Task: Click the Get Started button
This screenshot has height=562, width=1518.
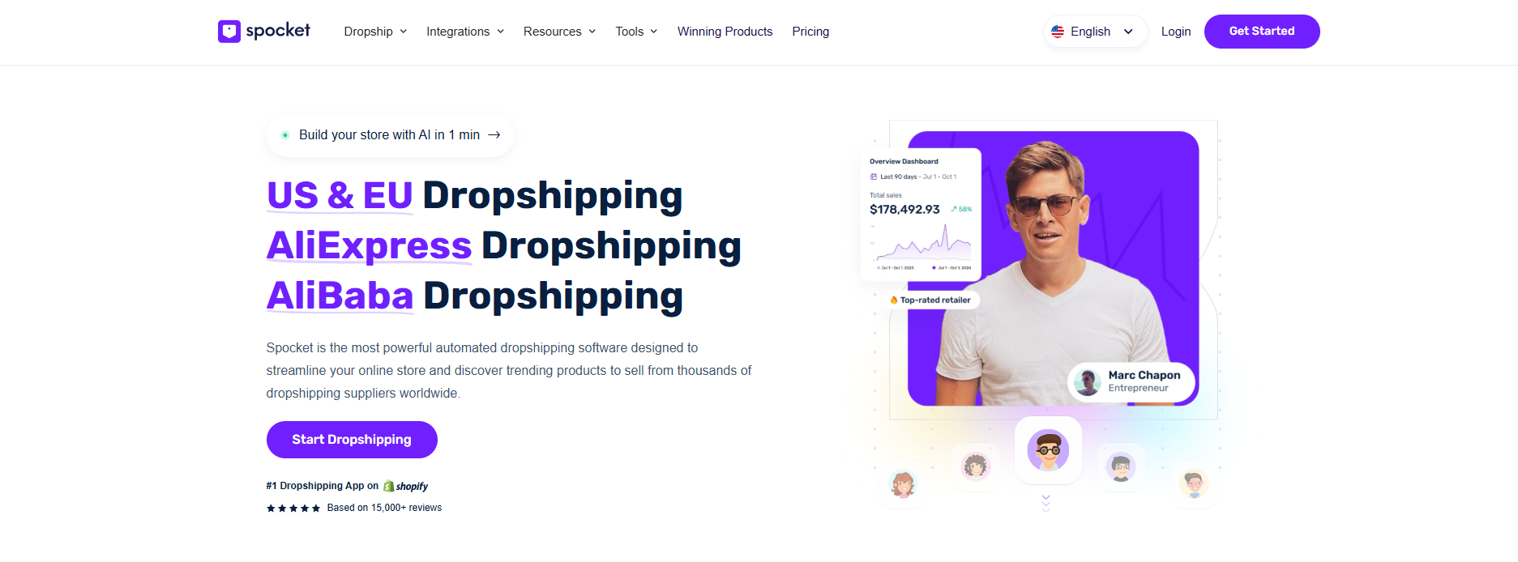Action: tap(1262, 32)
